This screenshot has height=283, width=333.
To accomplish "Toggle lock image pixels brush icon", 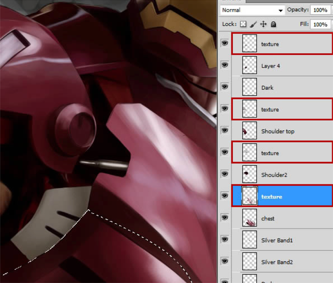I will (253, 24).
